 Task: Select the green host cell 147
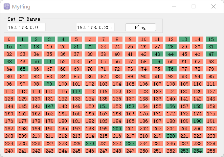point(50,106)
